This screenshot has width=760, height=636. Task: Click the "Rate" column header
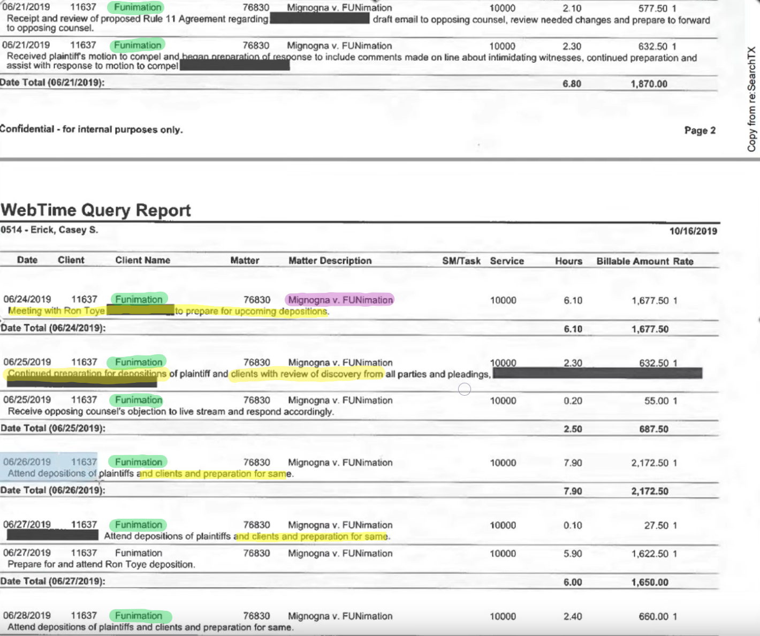pyautogui.click(x=683, y=261)
